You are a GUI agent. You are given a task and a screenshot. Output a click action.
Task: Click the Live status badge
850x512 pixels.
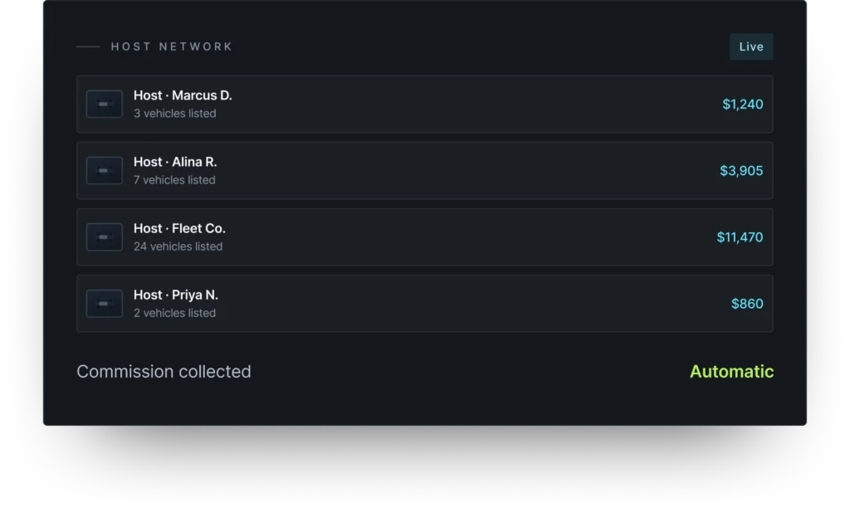coord(750,46)
